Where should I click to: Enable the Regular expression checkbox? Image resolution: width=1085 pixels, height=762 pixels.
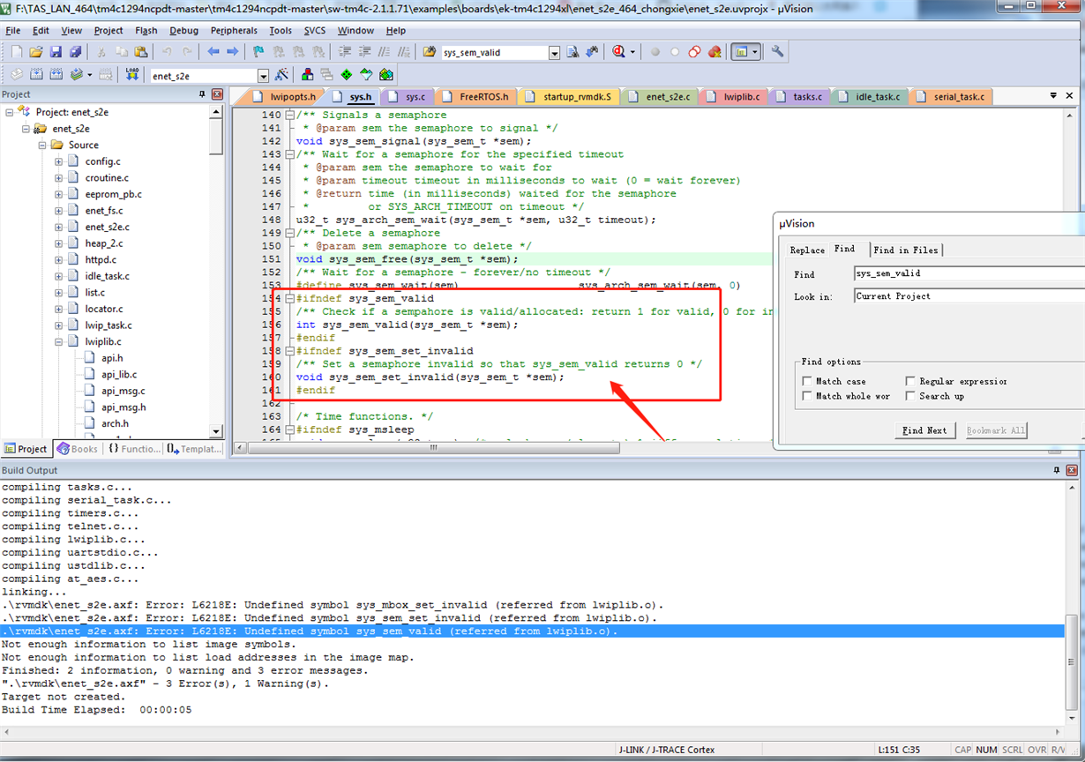(910, 381)
